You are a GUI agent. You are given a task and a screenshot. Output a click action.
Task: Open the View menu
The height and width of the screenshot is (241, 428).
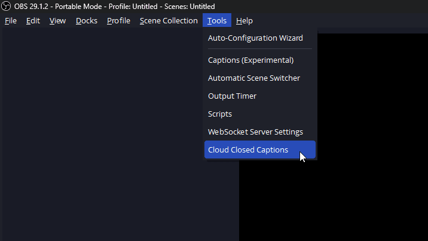tap(57, 21)
